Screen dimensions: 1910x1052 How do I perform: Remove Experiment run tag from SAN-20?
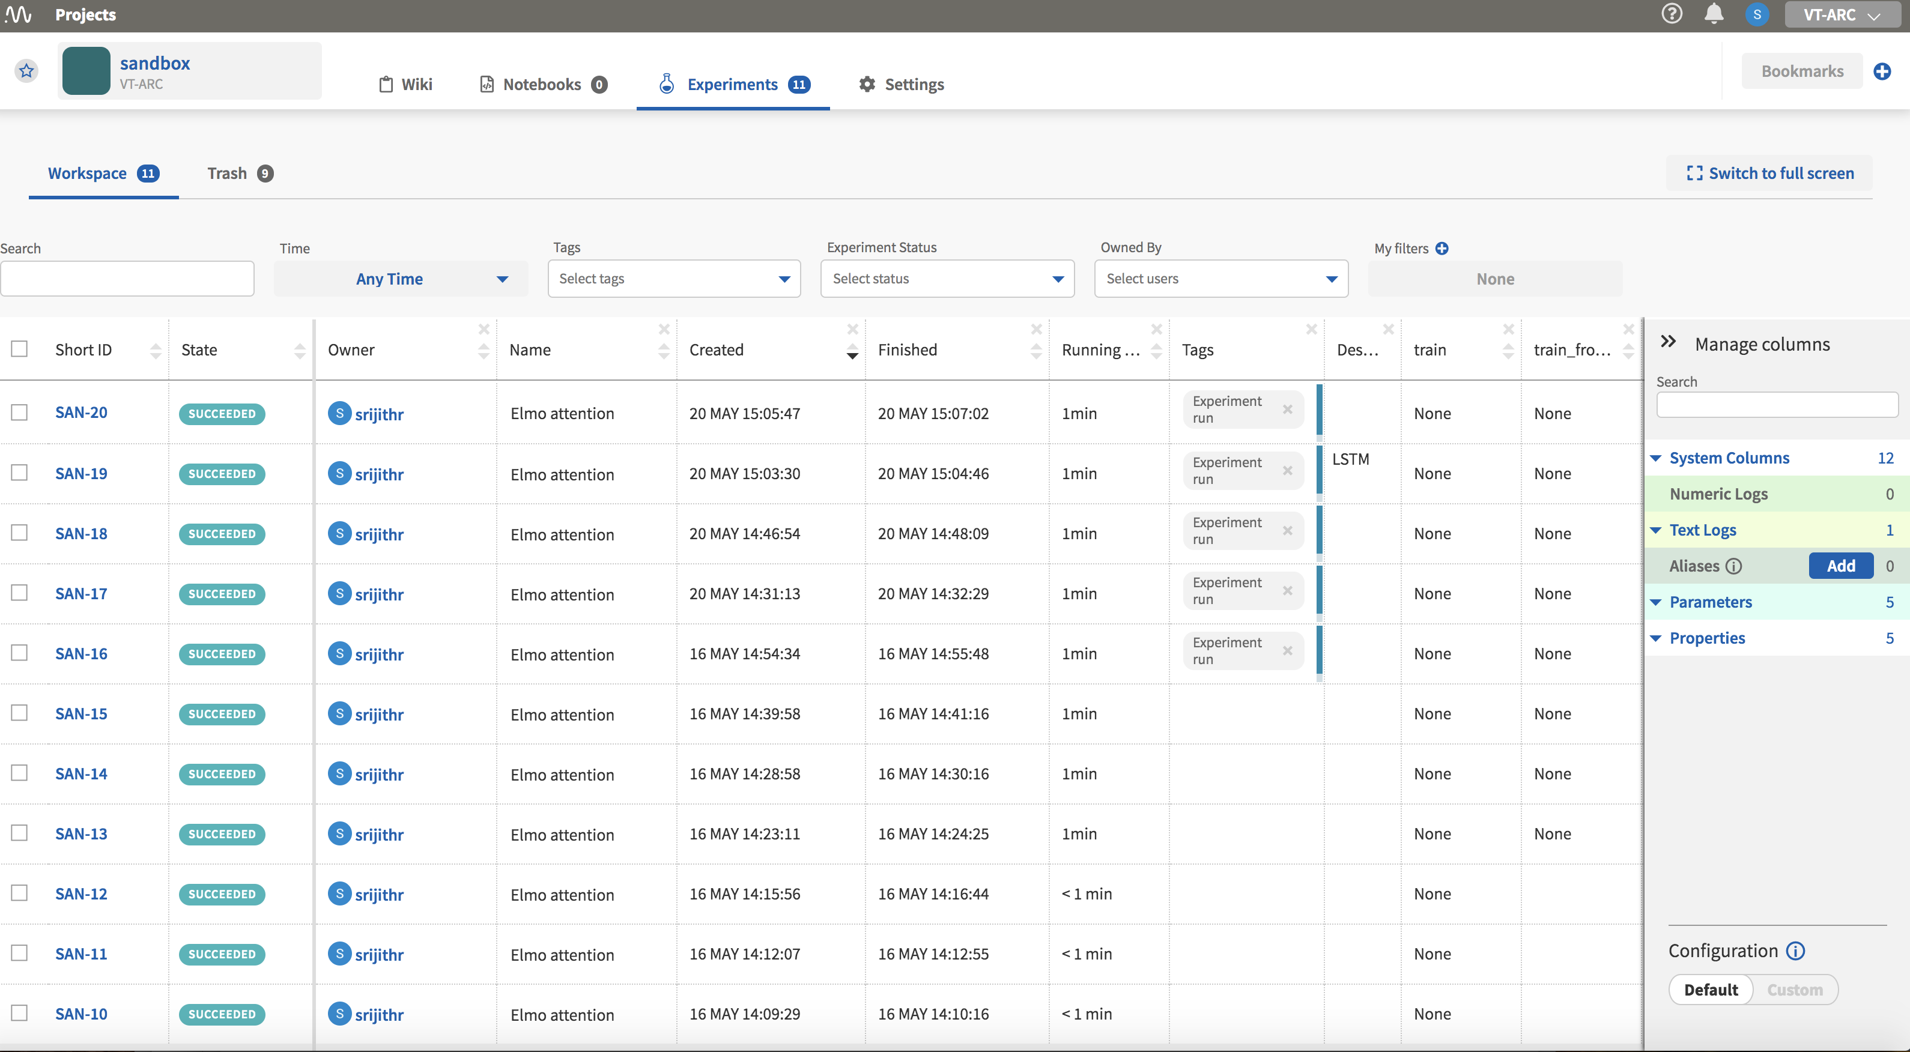1287,410
